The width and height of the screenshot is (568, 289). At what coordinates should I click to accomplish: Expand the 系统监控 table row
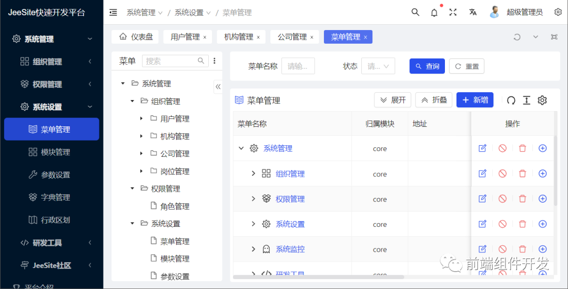[253, 249]
